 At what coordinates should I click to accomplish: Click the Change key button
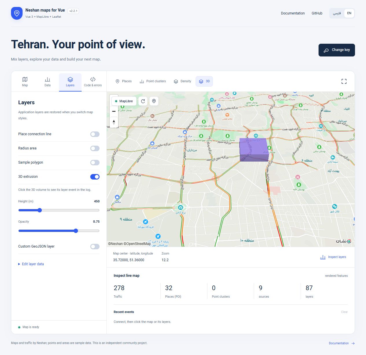click(x=337, y=50)
